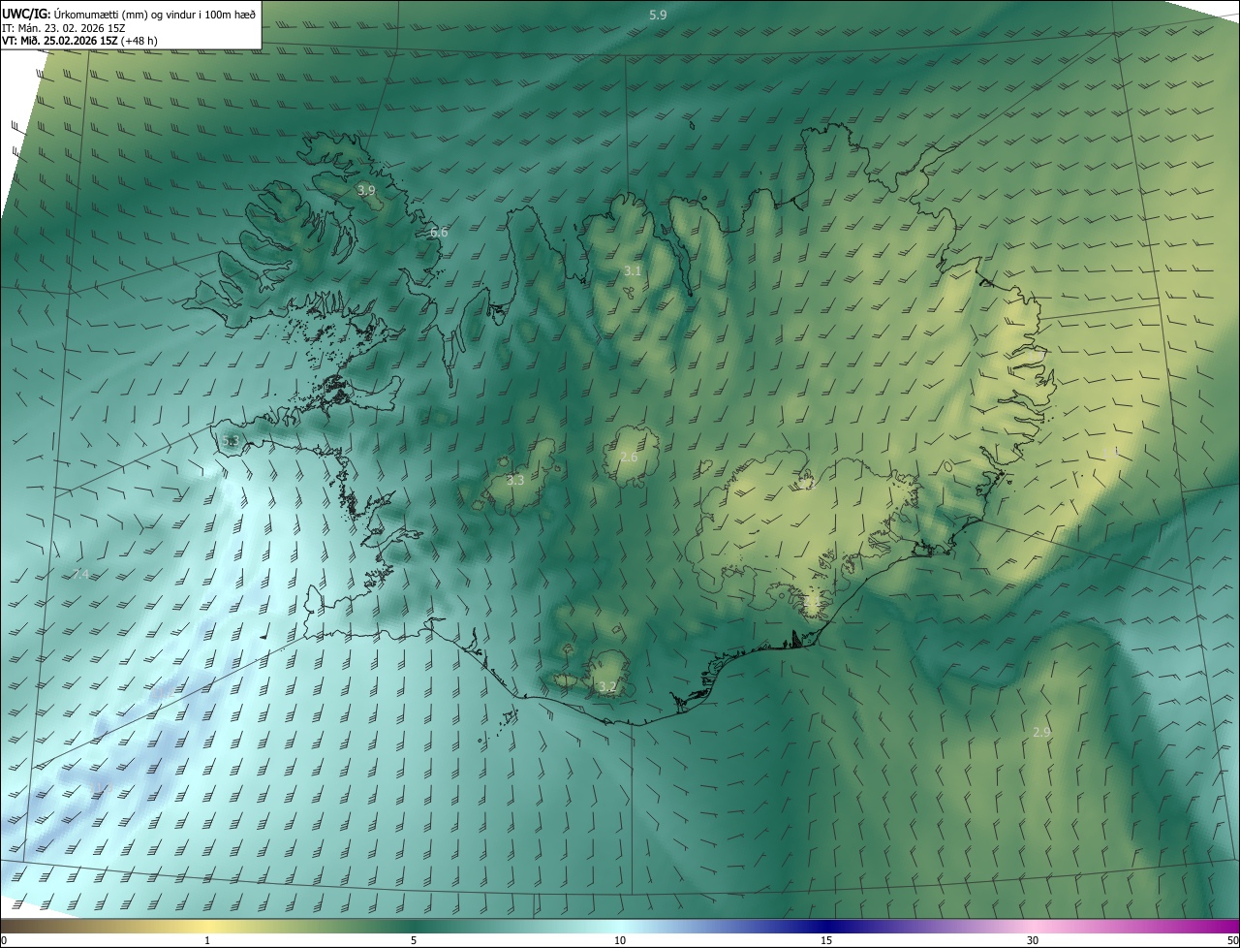
Task: Click the colorbar tick label 5
Action: click(x=414, y=940)
